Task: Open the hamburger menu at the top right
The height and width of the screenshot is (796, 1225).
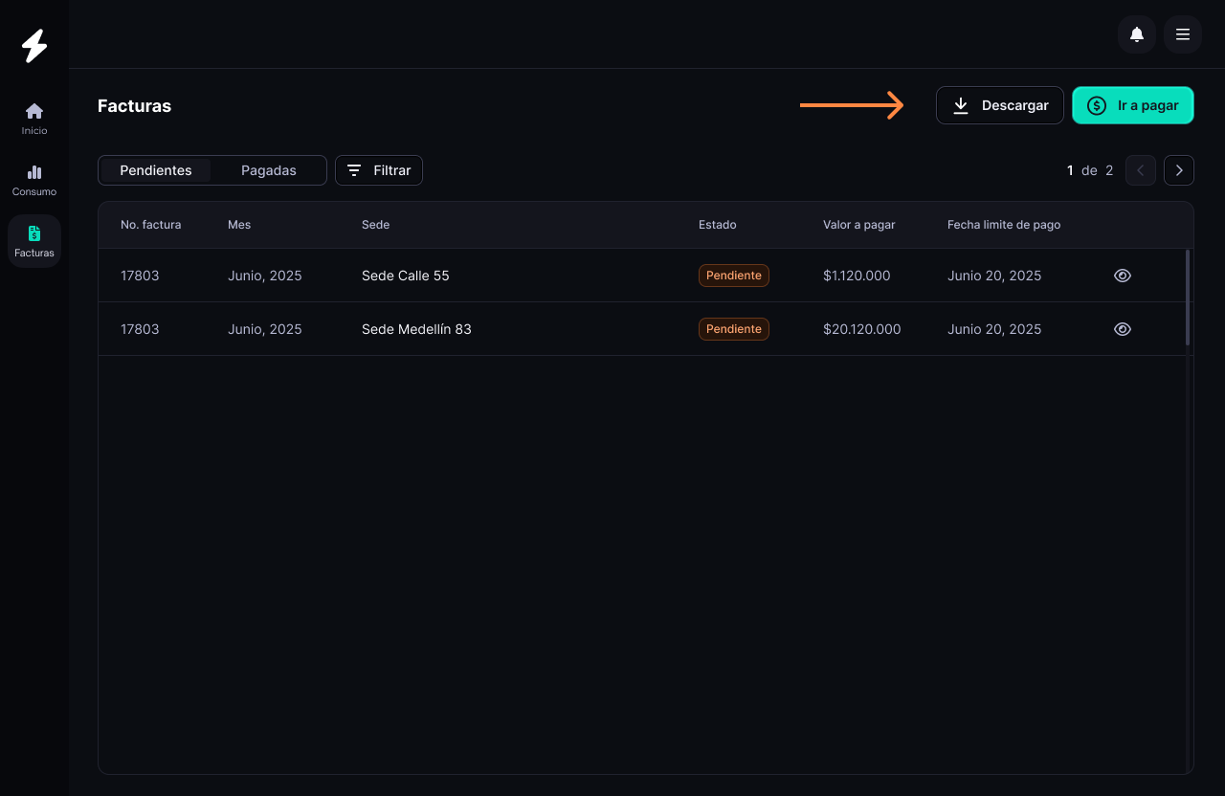Action: [x=1183, y=34]
